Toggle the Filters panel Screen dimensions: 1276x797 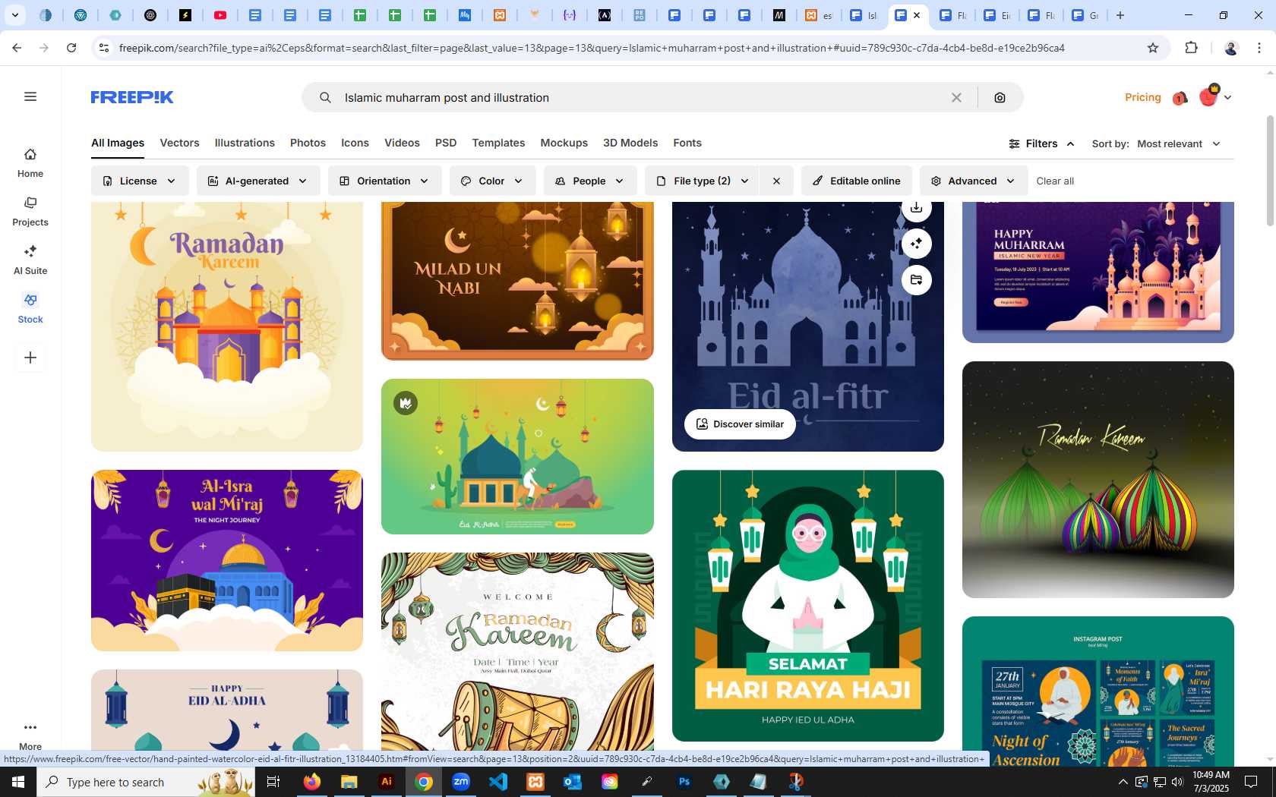(x=1041, y=143)
